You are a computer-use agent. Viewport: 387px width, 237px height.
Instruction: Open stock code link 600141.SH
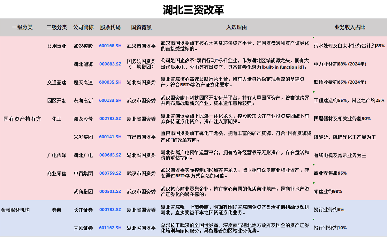tap(110, 137)
